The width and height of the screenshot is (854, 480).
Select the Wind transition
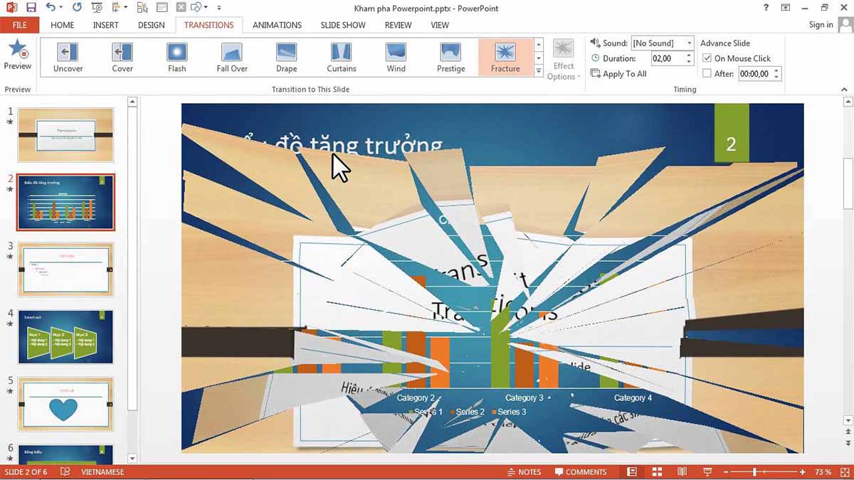tap(396, 58)
